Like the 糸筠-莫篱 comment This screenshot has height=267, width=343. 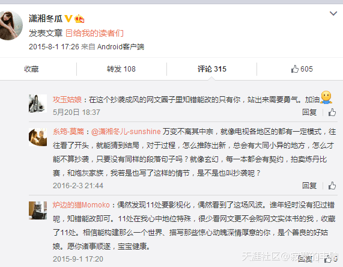pos(332,186)
